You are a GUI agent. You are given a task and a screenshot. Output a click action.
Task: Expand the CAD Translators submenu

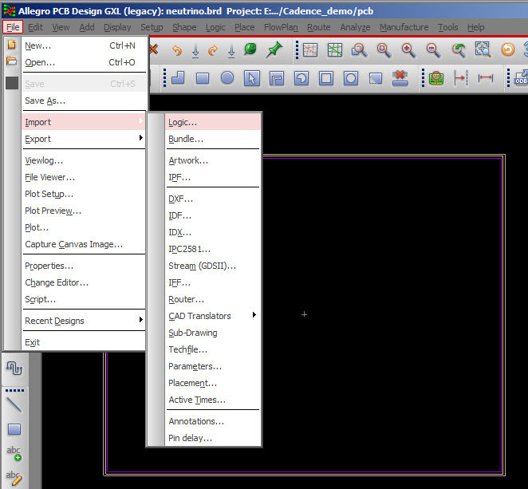tap(213, 316)
